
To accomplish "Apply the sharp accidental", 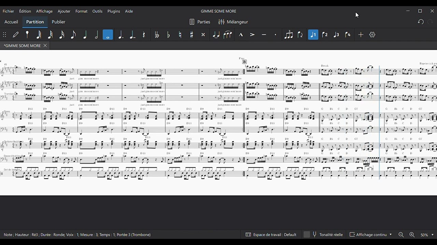I will tap(192, 35).
